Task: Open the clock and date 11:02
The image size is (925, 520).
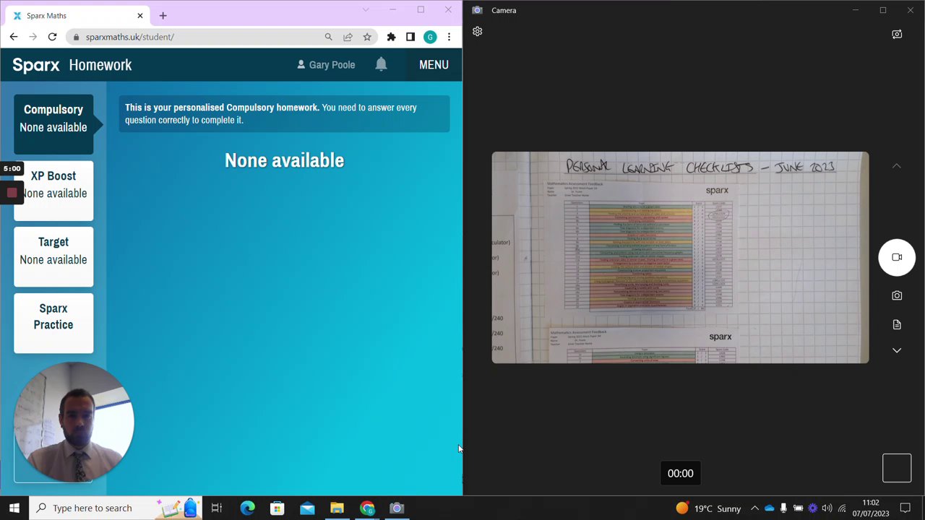Action: [x=871, y=508]
